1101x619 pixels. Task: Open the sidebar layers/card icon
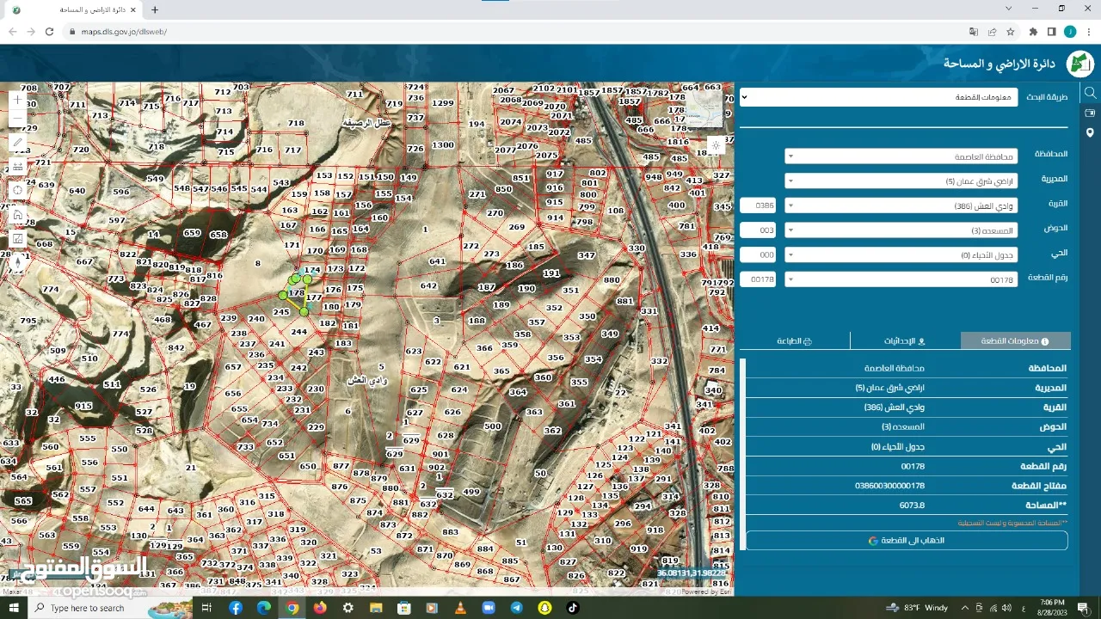[x=1090, y=113]
